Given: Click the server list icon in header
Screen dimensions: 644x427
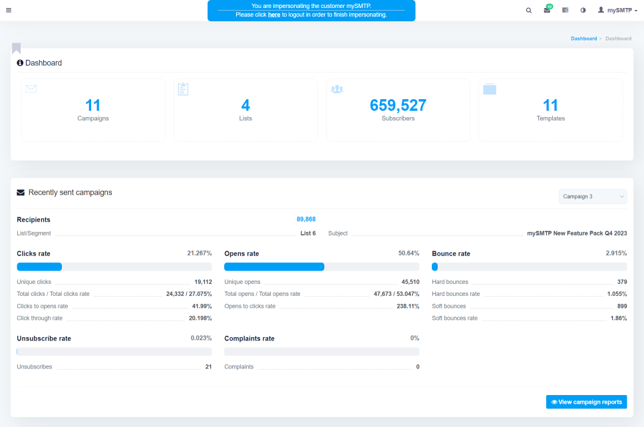Looking at the screenshot, I should click(565, 11).
